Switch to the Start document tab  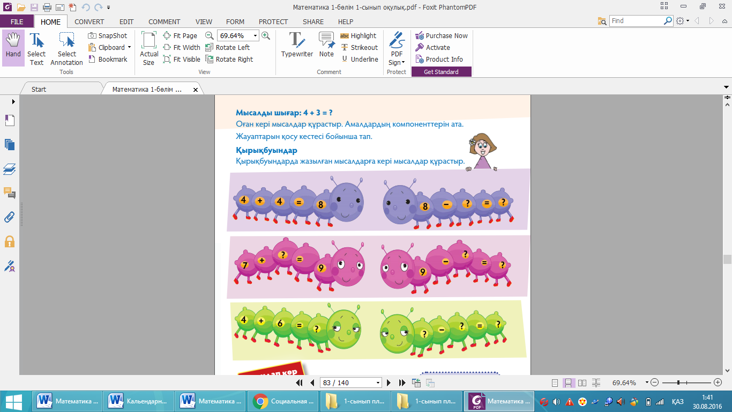pos(39,90)
